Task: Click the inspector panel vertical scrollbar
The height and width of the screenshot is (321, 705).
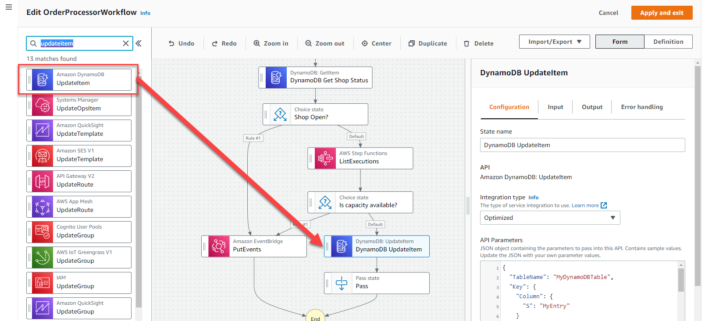Action: 698,175
